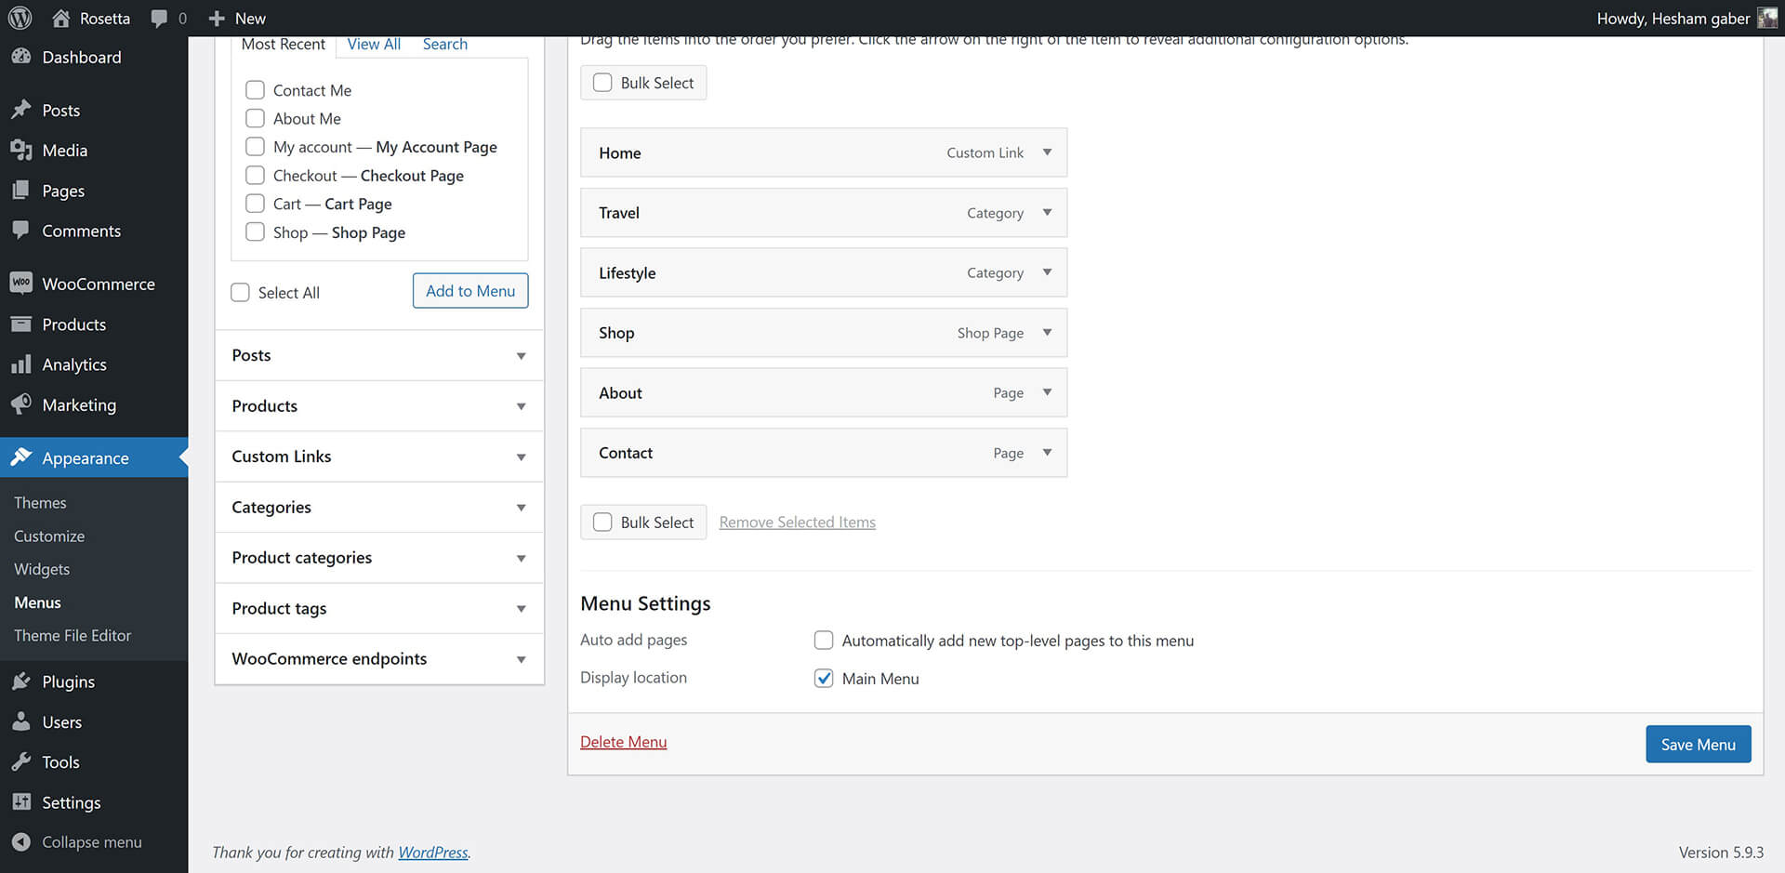1785x873 pixels.
Task: Click the WordPress logo icon
Action: (x=20, y=18)
